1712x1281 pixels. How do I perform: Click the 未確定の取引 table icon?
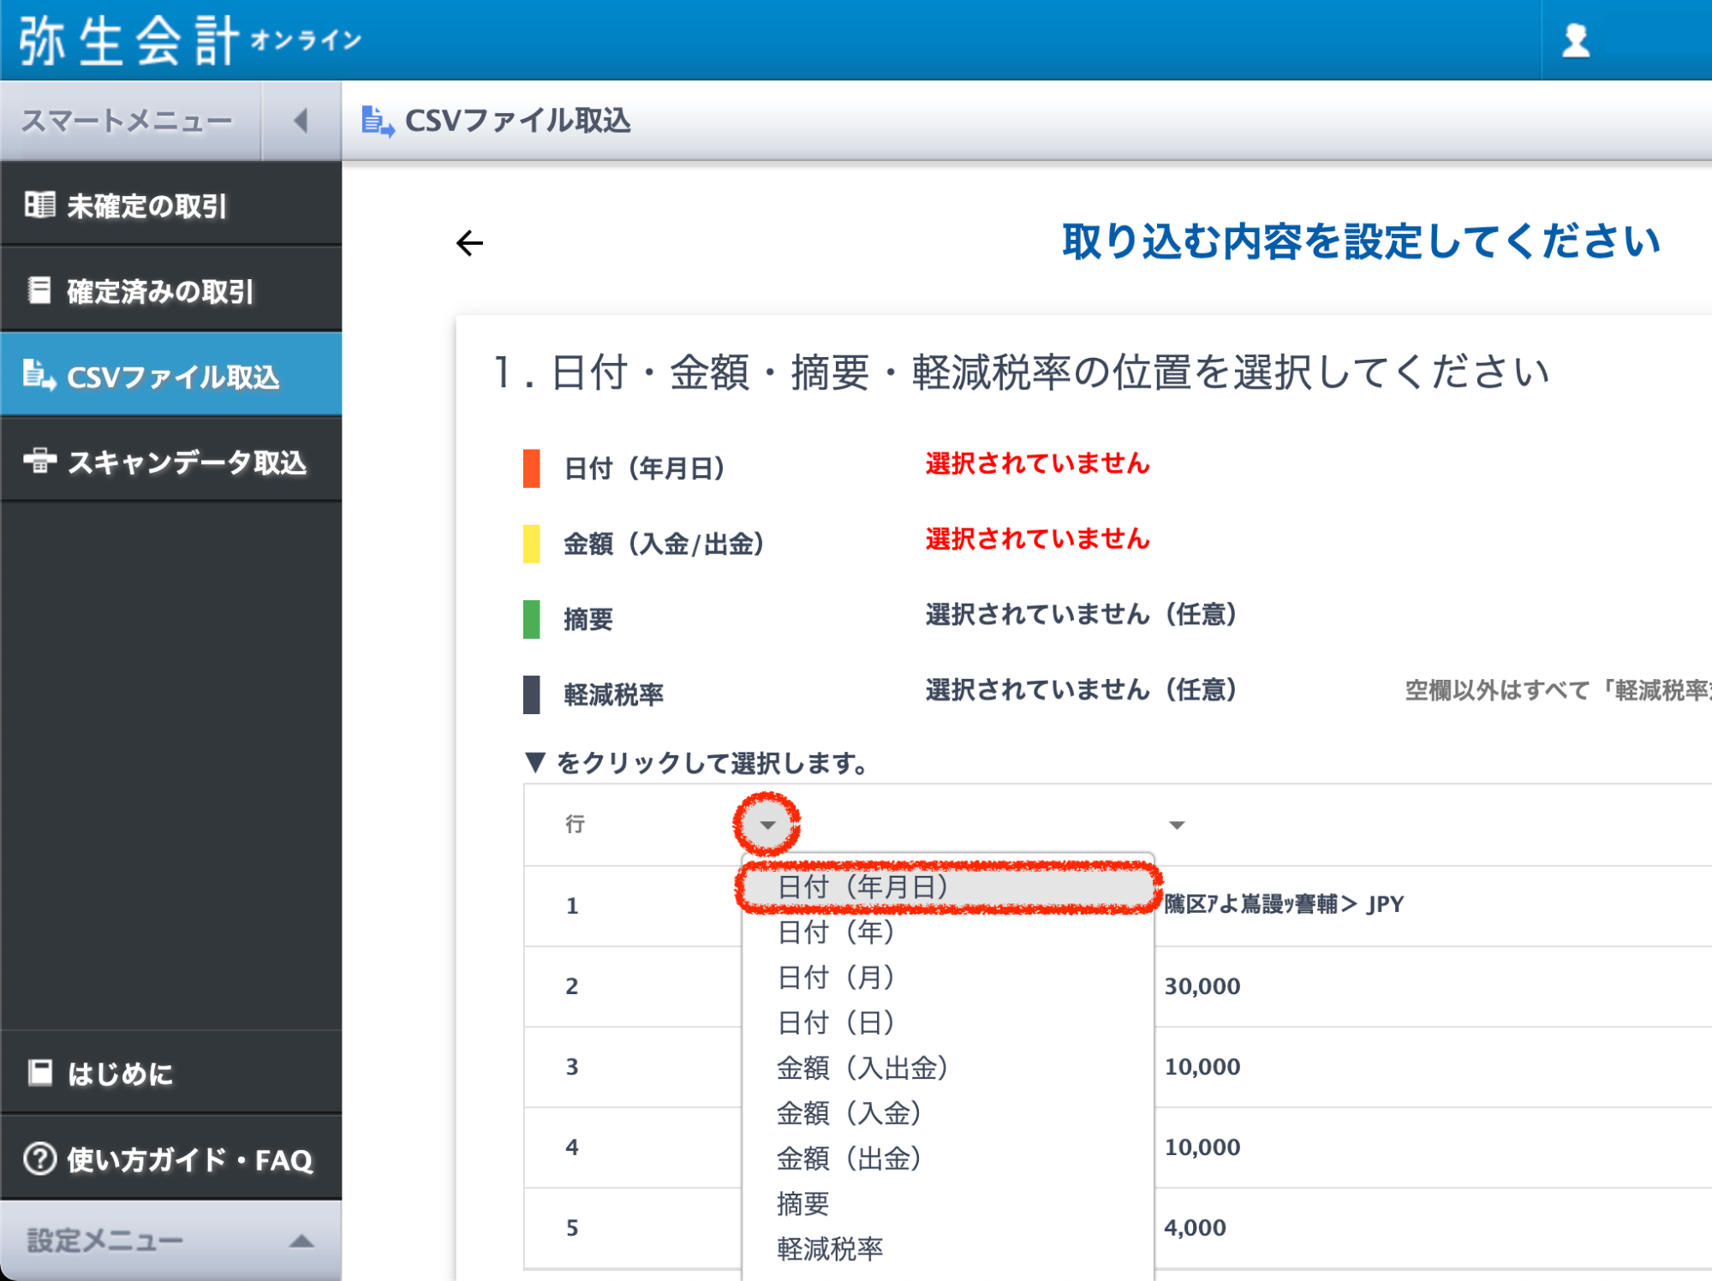[39, 205]
